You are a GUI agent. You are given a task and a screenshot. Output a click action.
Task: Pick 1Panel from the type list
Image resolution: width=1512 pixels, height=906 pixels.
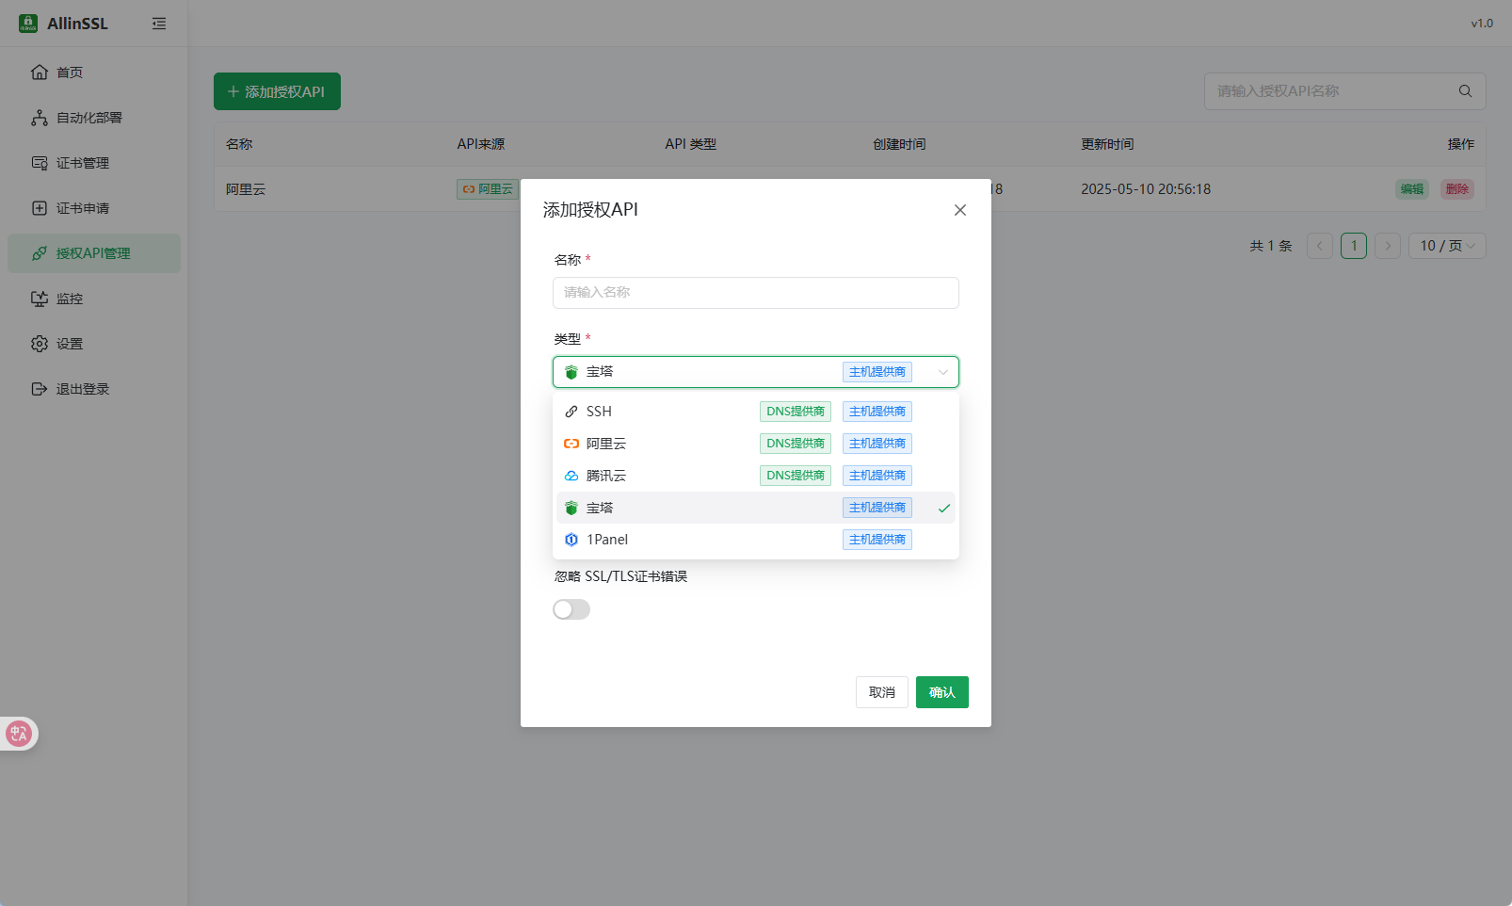[756, 540]
